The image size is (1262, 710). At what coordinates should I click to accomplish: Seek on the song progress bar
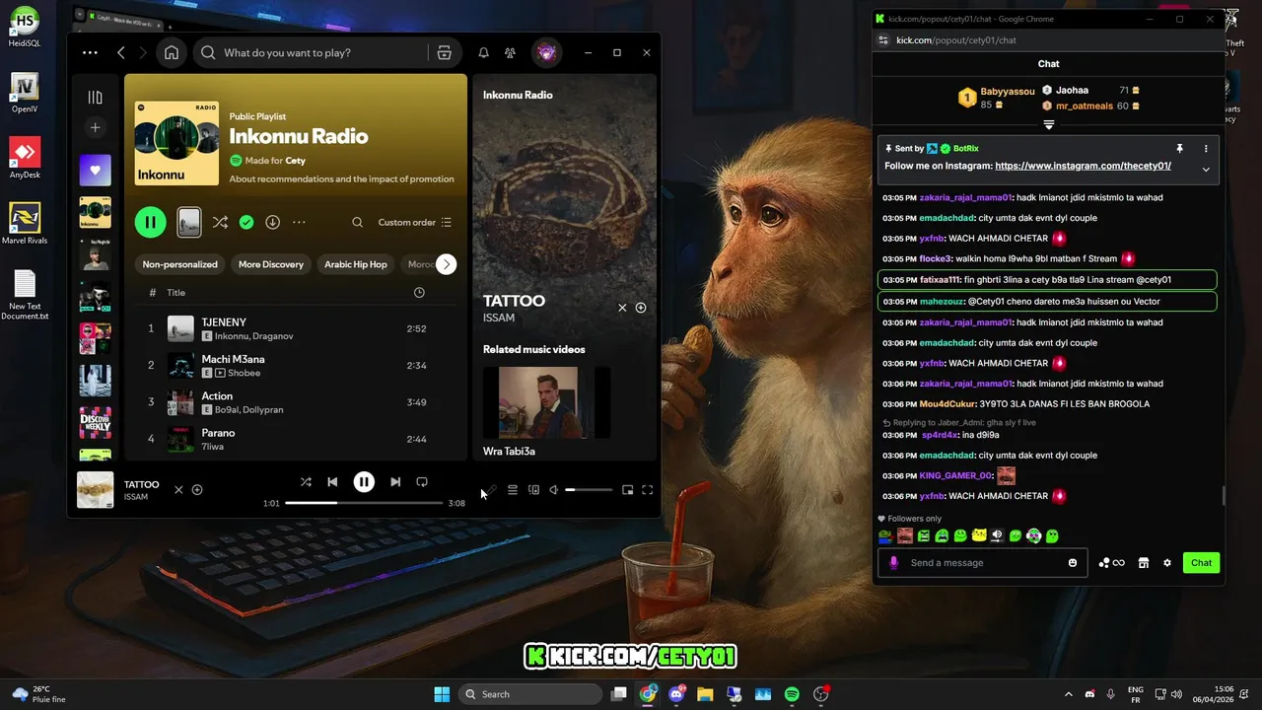[364, 503]
